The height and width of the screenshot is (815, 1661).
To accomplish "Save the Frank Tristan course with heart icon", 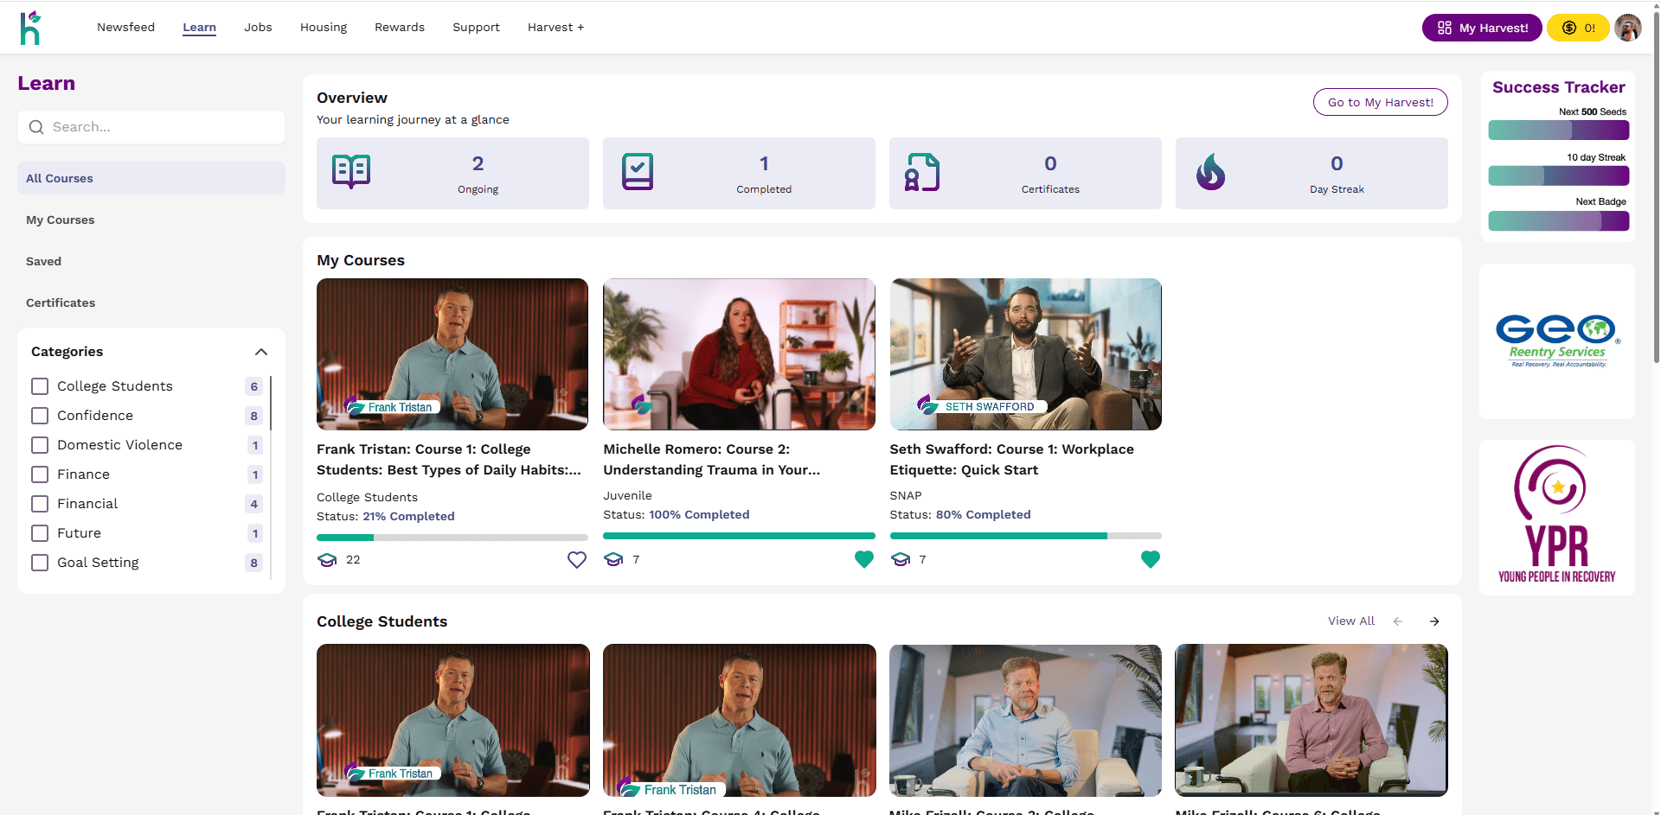I will point(577,560).
